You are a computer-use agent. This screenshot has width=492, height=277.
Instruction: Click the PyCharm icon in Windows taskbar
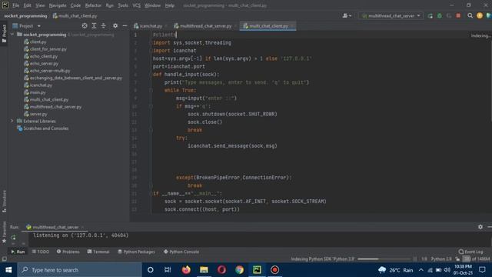pyautogui.click(x=257, y=270)
